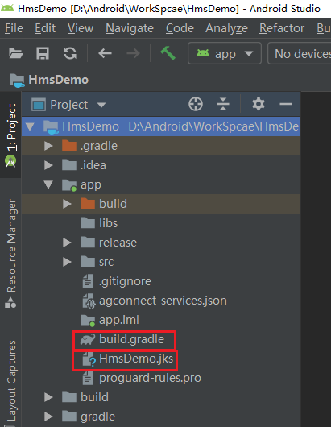Navigate forward with the right arrow
The height and width of the screenshot is (427, 331).
(x=134, y=53)
